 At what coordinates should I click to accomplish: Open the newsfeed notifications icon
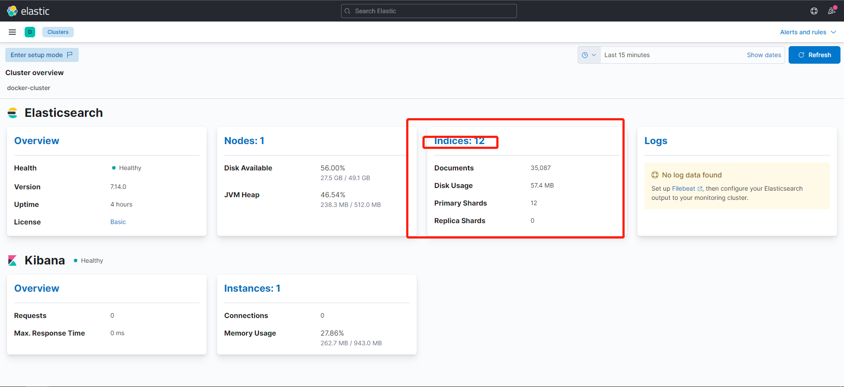pyautogui.click(x=832, y=11)
